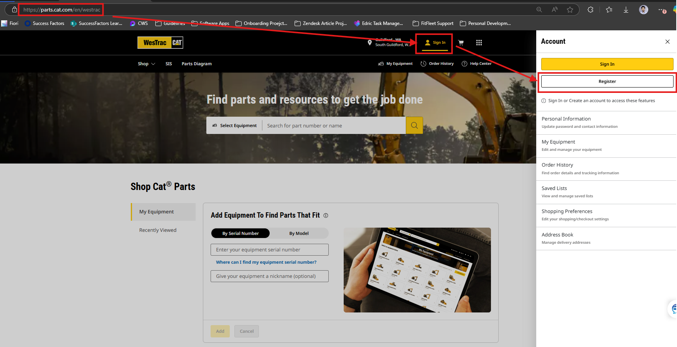Open Order History in Account panel
This screenshot has height=347, width=677.
606,169
